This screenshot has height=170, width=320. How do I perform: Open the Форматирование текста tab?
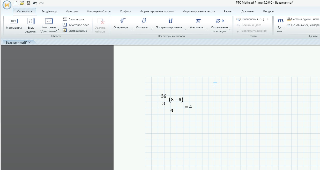199,11
